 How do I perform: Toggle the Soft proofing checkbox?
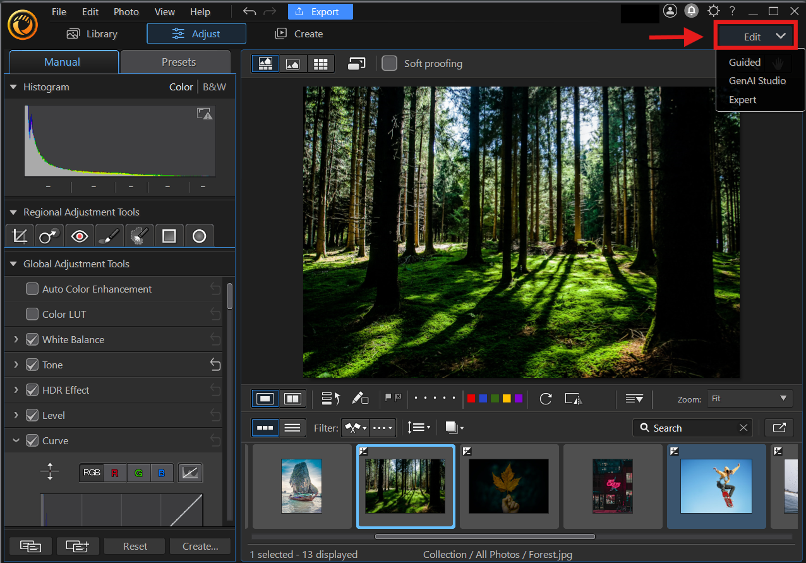pyautogui.click(x=390, y=63)
